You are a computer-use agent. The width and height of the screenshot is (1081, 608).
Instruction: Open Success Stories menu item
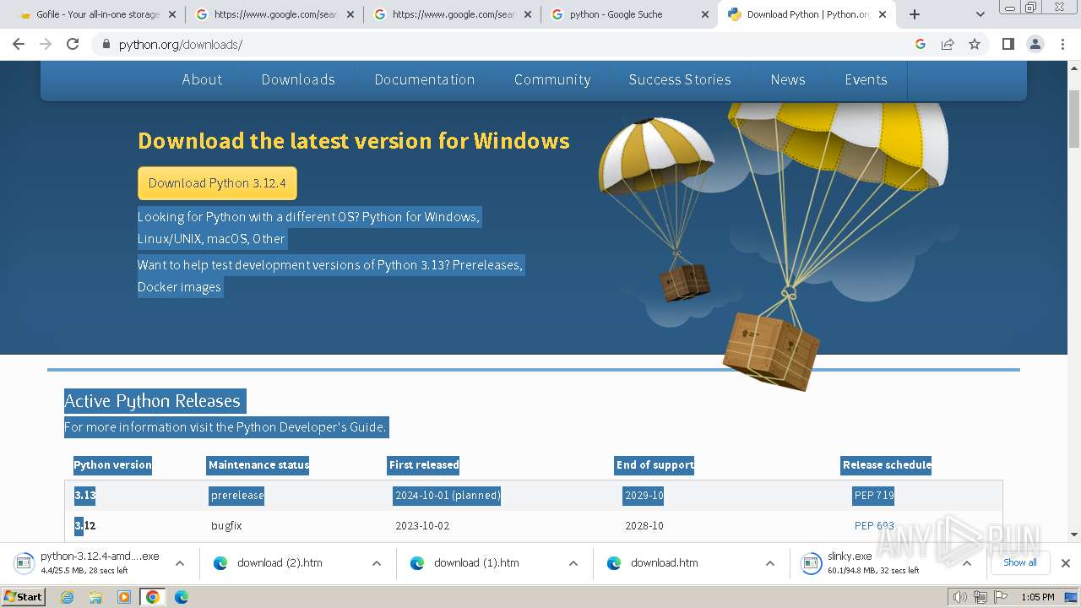(x=680, y=79)
